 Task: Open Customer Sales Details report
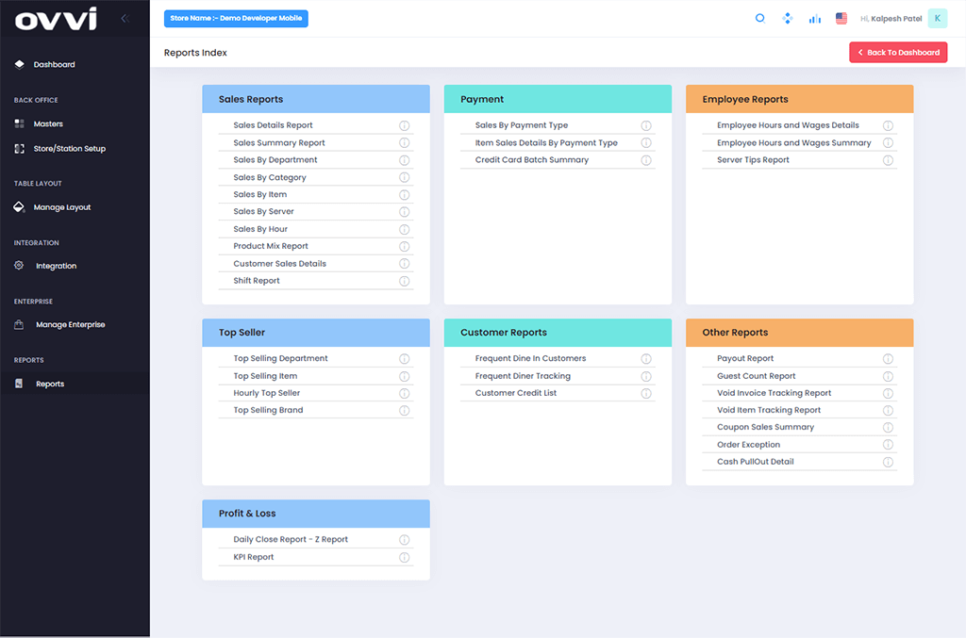pos(279,263)
